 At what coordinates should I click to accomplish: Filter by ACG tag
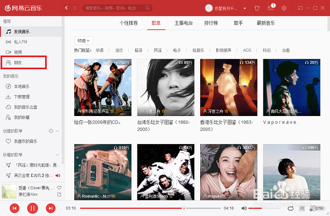click(x=247, y=50)
